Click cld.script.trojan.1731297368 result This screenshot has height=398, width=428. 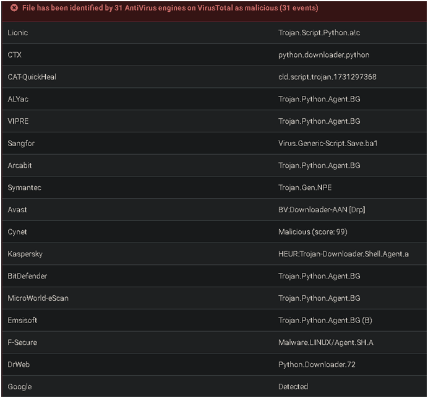(327, 77)
